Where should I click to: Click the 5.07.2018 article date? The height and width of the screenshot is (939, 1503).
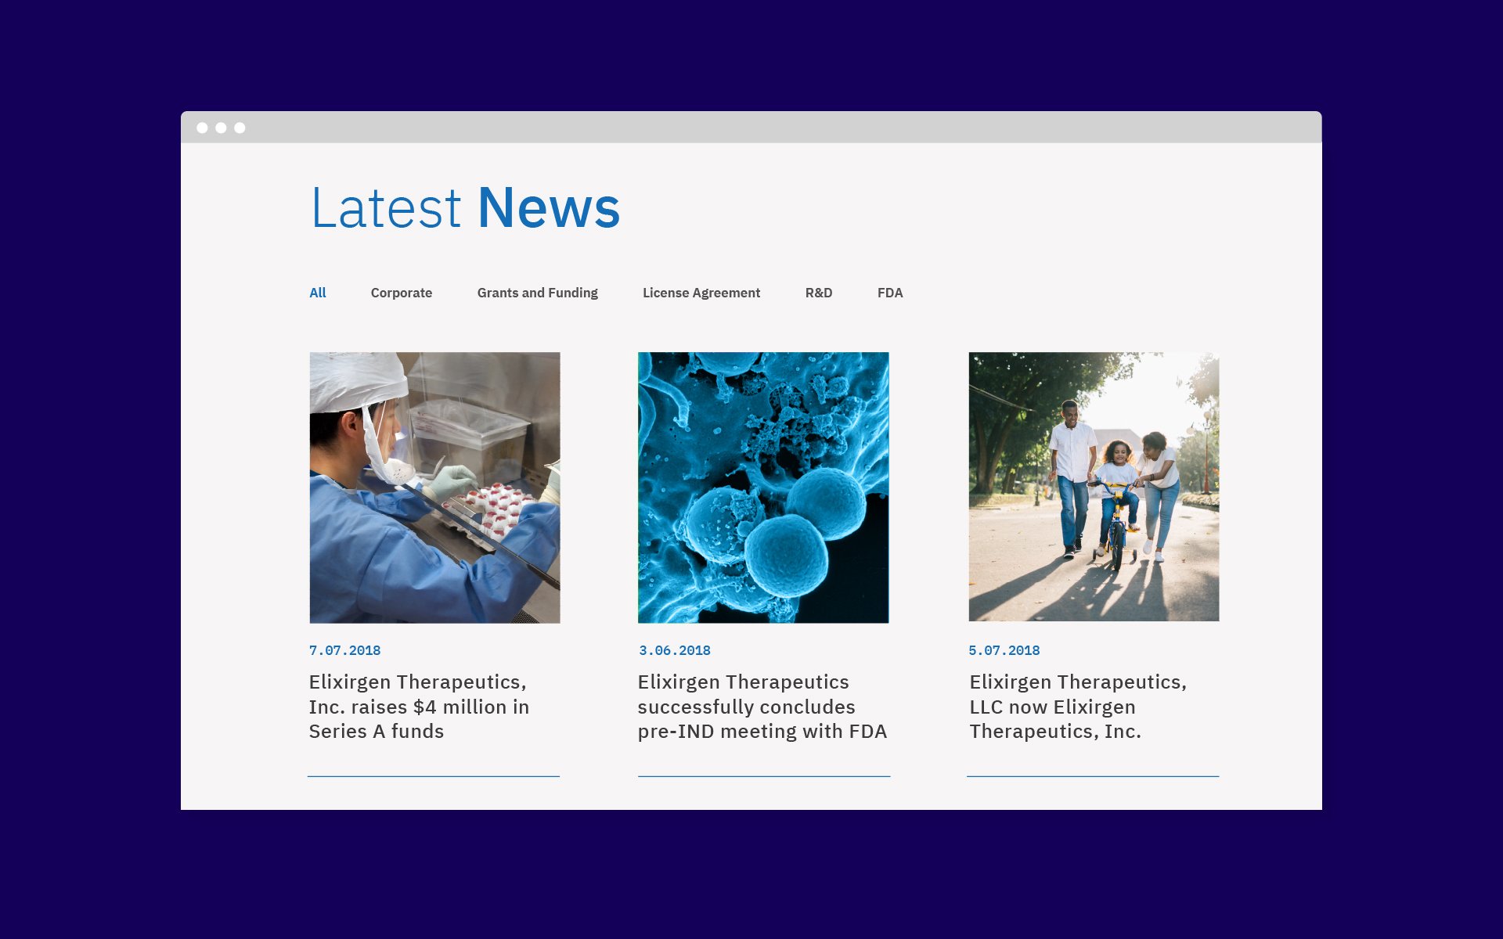pos(1004,650)
